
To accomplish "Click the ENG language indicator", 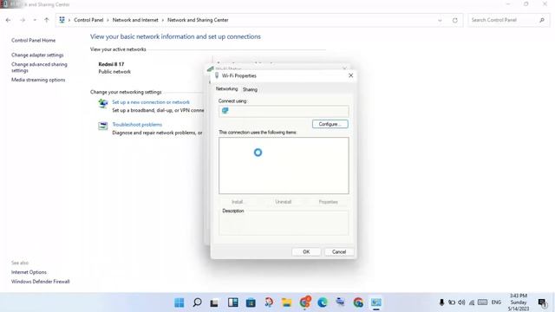I will tap(496, 302).
